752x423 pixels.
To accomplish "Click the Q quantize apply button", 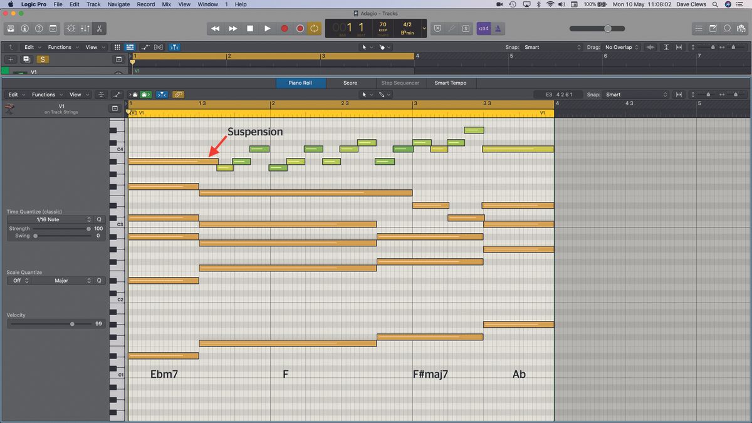I will tap(98, 219).
